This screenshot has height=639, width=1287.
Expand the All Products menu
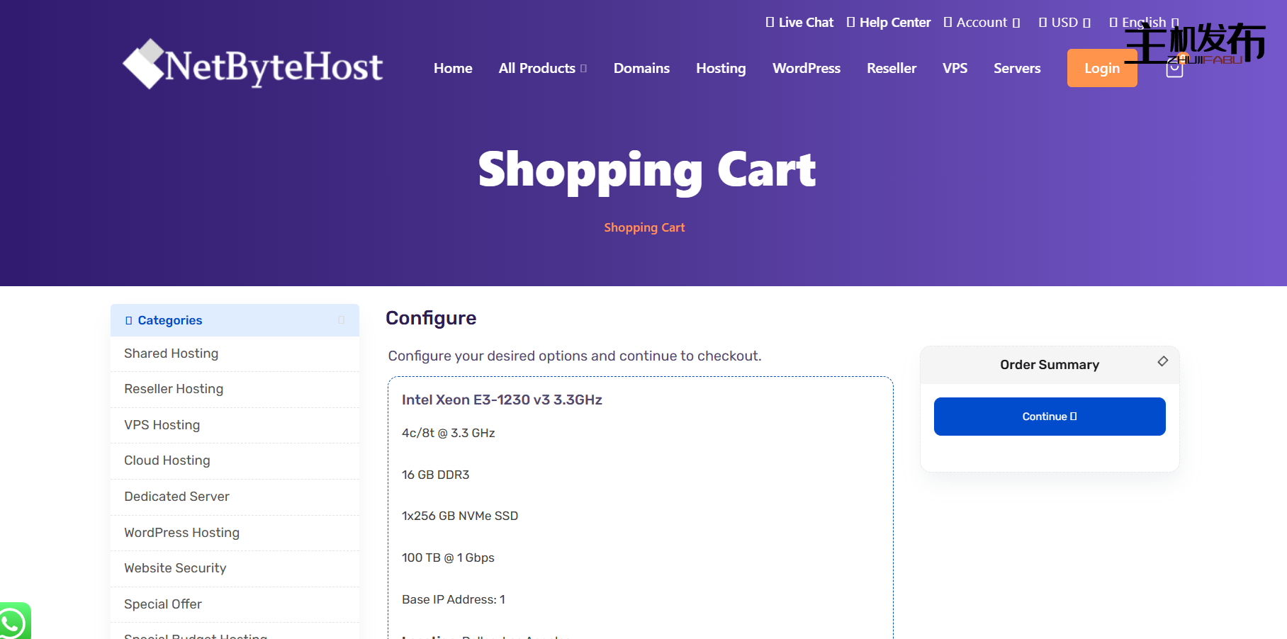[543, 68]
